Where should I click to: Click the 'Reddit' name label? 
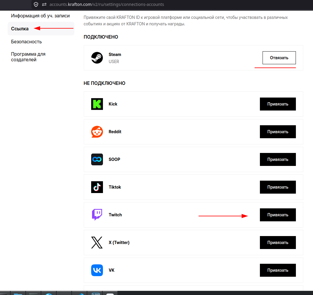coord(115,132)
